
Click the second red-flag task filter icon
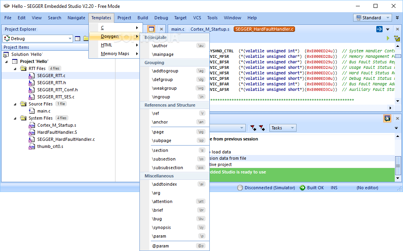pos(262,128)
